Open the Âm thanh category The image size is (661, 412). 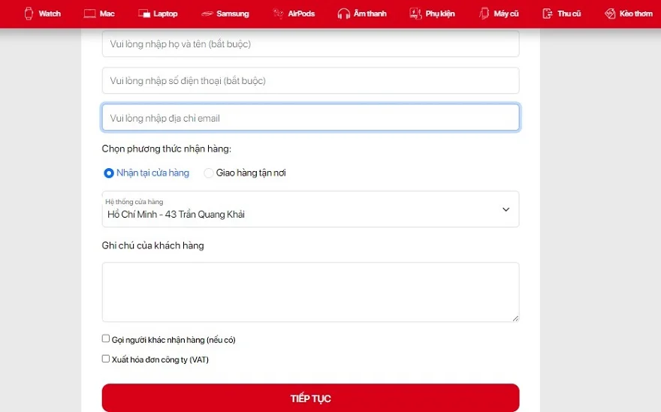tap(370, 14)
